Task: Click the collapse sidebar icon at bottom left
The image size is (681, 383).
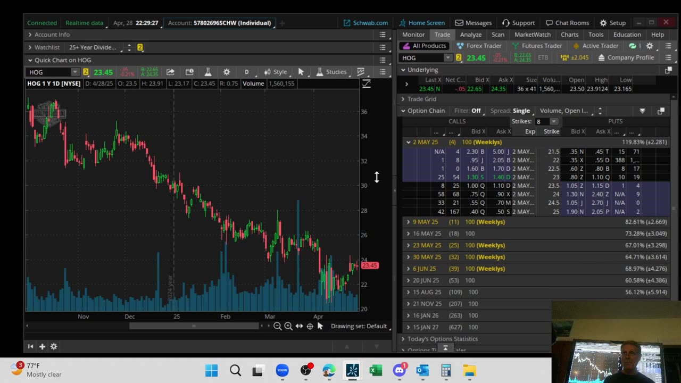Action: (30, 346)
